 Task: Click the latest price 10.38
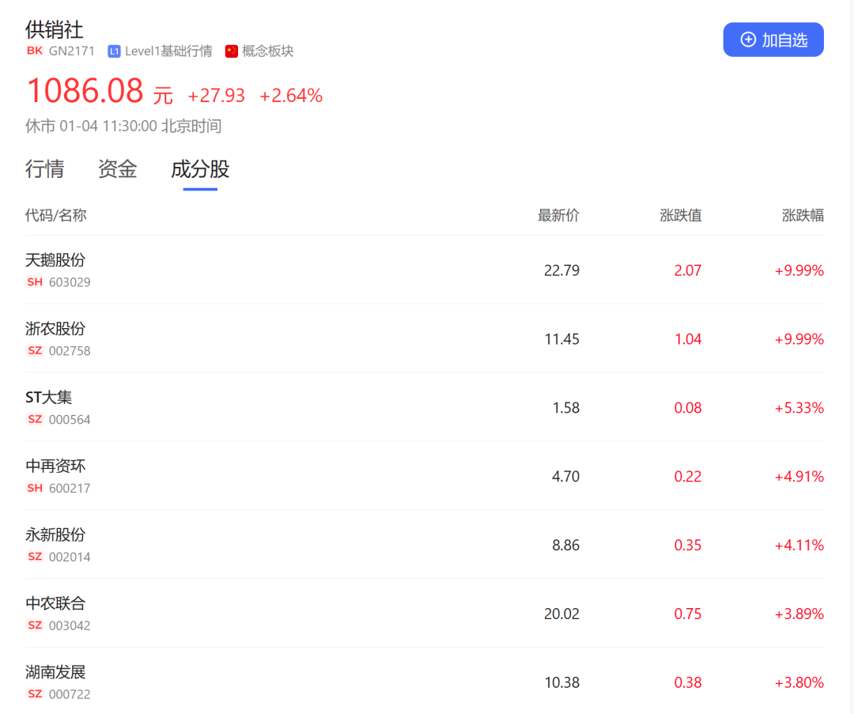click(x=561, y=682)
